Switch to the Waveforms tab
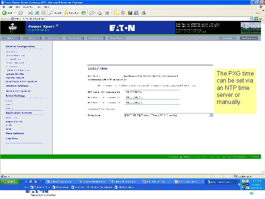Screen dimensions: 265x199 (117, 38)
